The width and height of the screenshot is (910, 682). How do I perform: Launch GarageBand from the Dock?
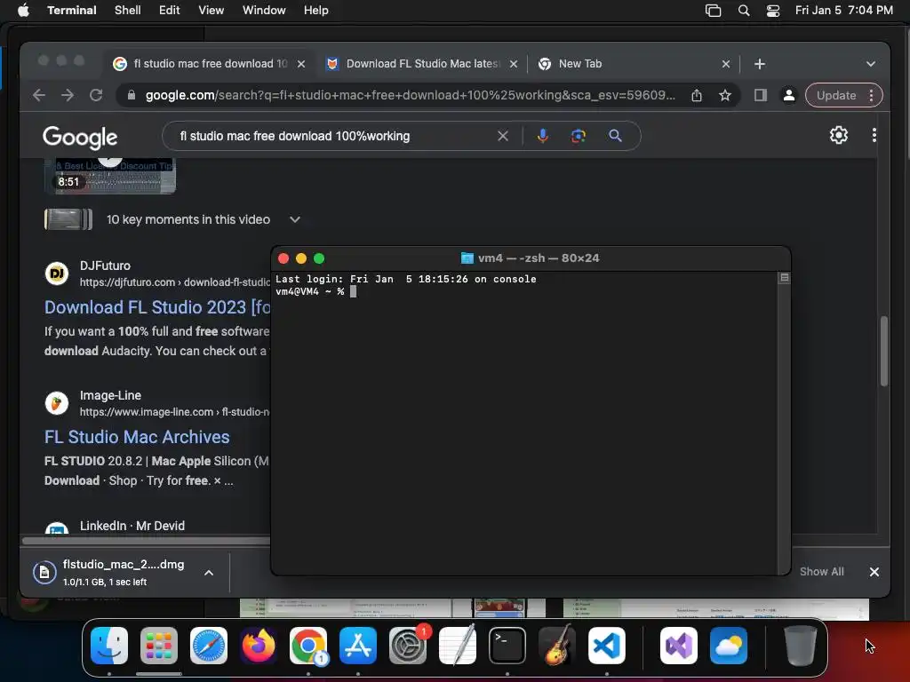pos(557,645)
